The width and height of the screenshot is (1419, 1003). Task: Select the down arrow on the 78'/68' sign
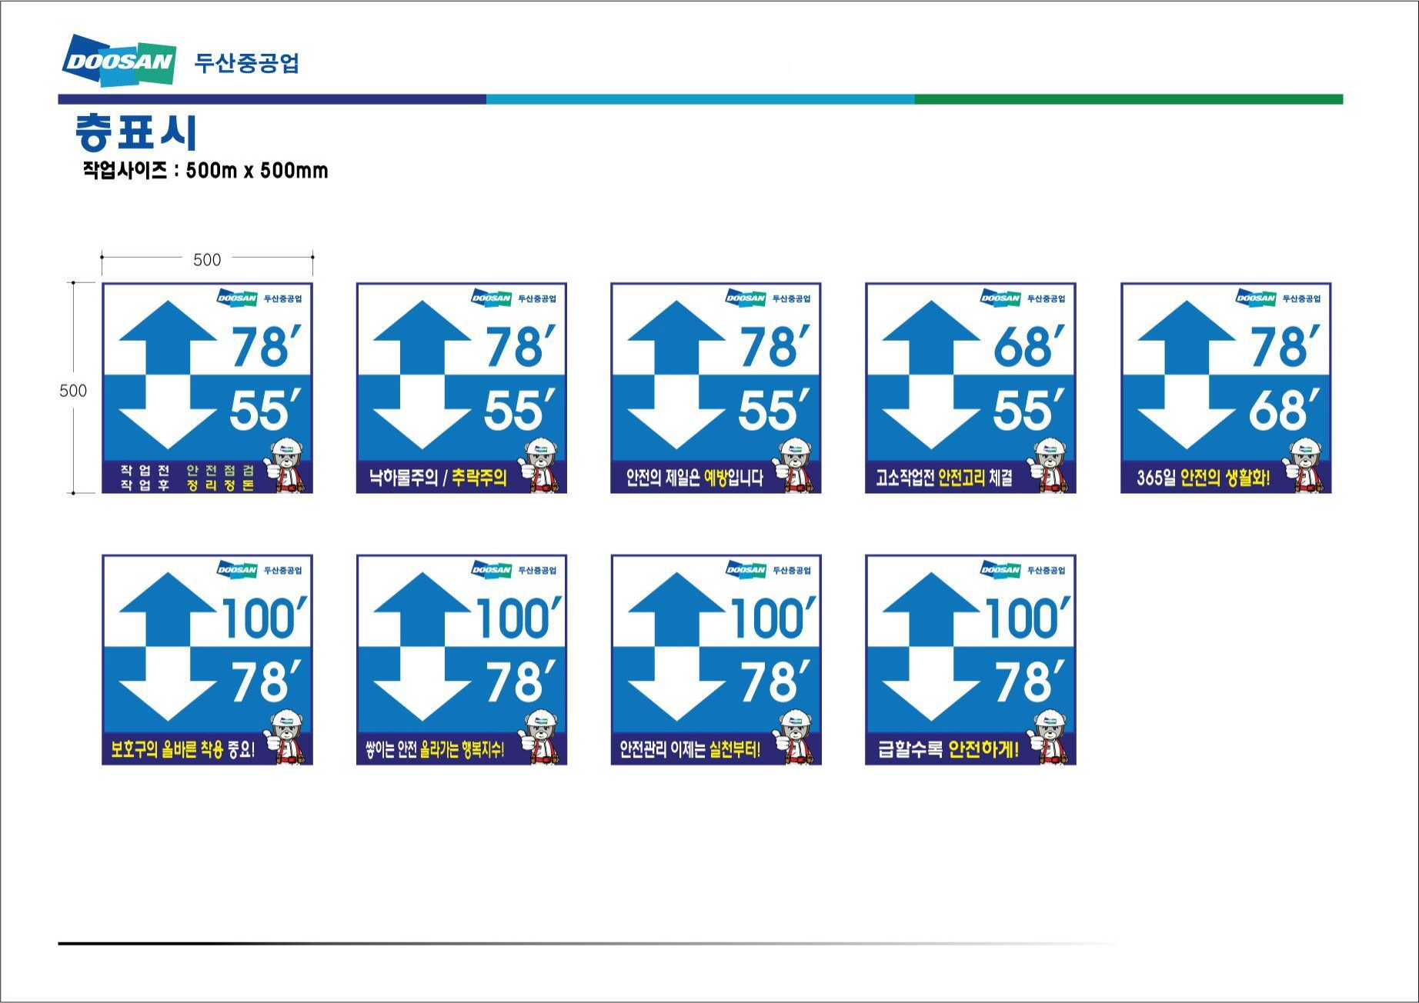coord(1187,419)
